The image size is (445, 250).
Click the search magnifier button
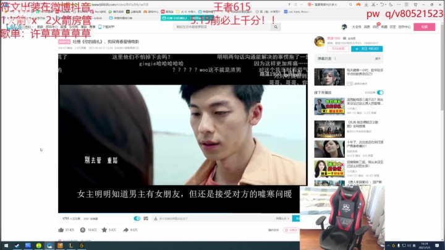click(x=276, y=27)
